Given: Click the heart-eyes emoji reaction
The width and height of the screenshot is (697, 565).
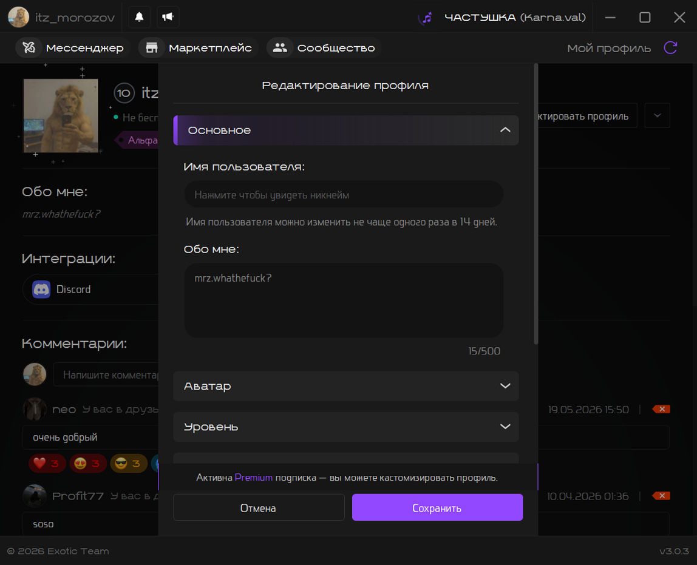Looking at the screenshot, I should click(x=87, y=464).
